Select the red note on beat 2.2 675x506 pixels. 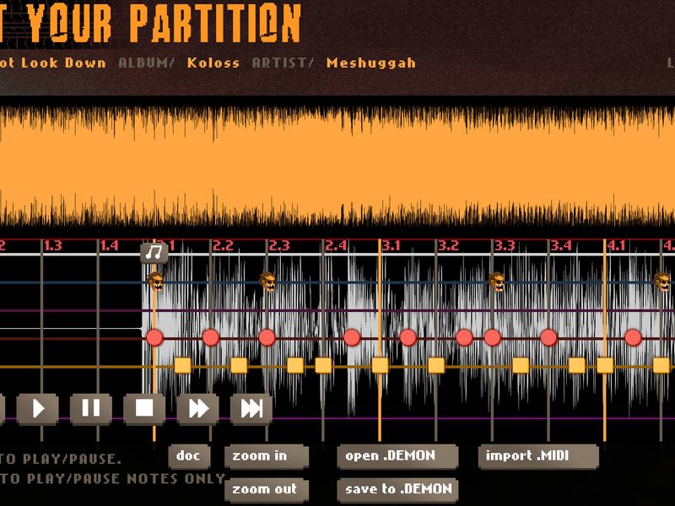click(210, 338)
